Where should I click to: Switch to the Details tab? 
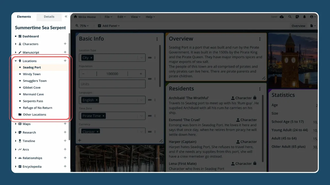(49, 17)
